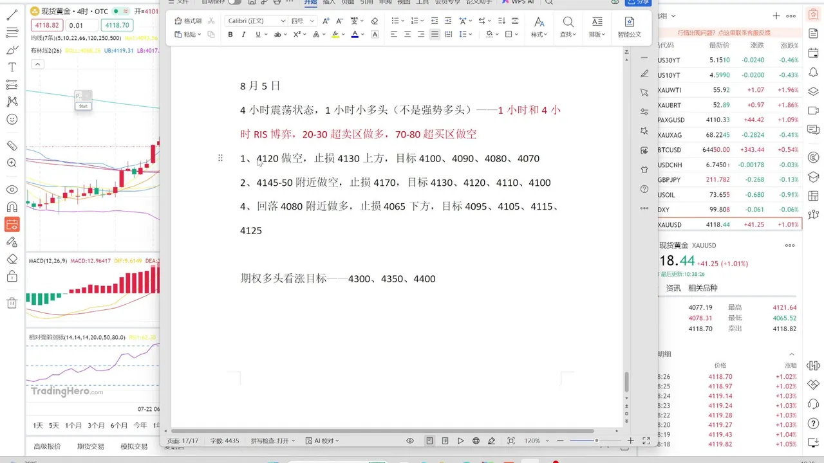Viewport: 824px width, 463px height.
Task: Toggle 拼写检查 spell check in status bar
Action: click(x=272, y=441)
